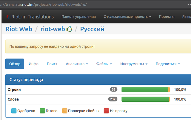Click the 100,0% value in Слова row
This screenshot has height=120, width=191.
[180, 99]
